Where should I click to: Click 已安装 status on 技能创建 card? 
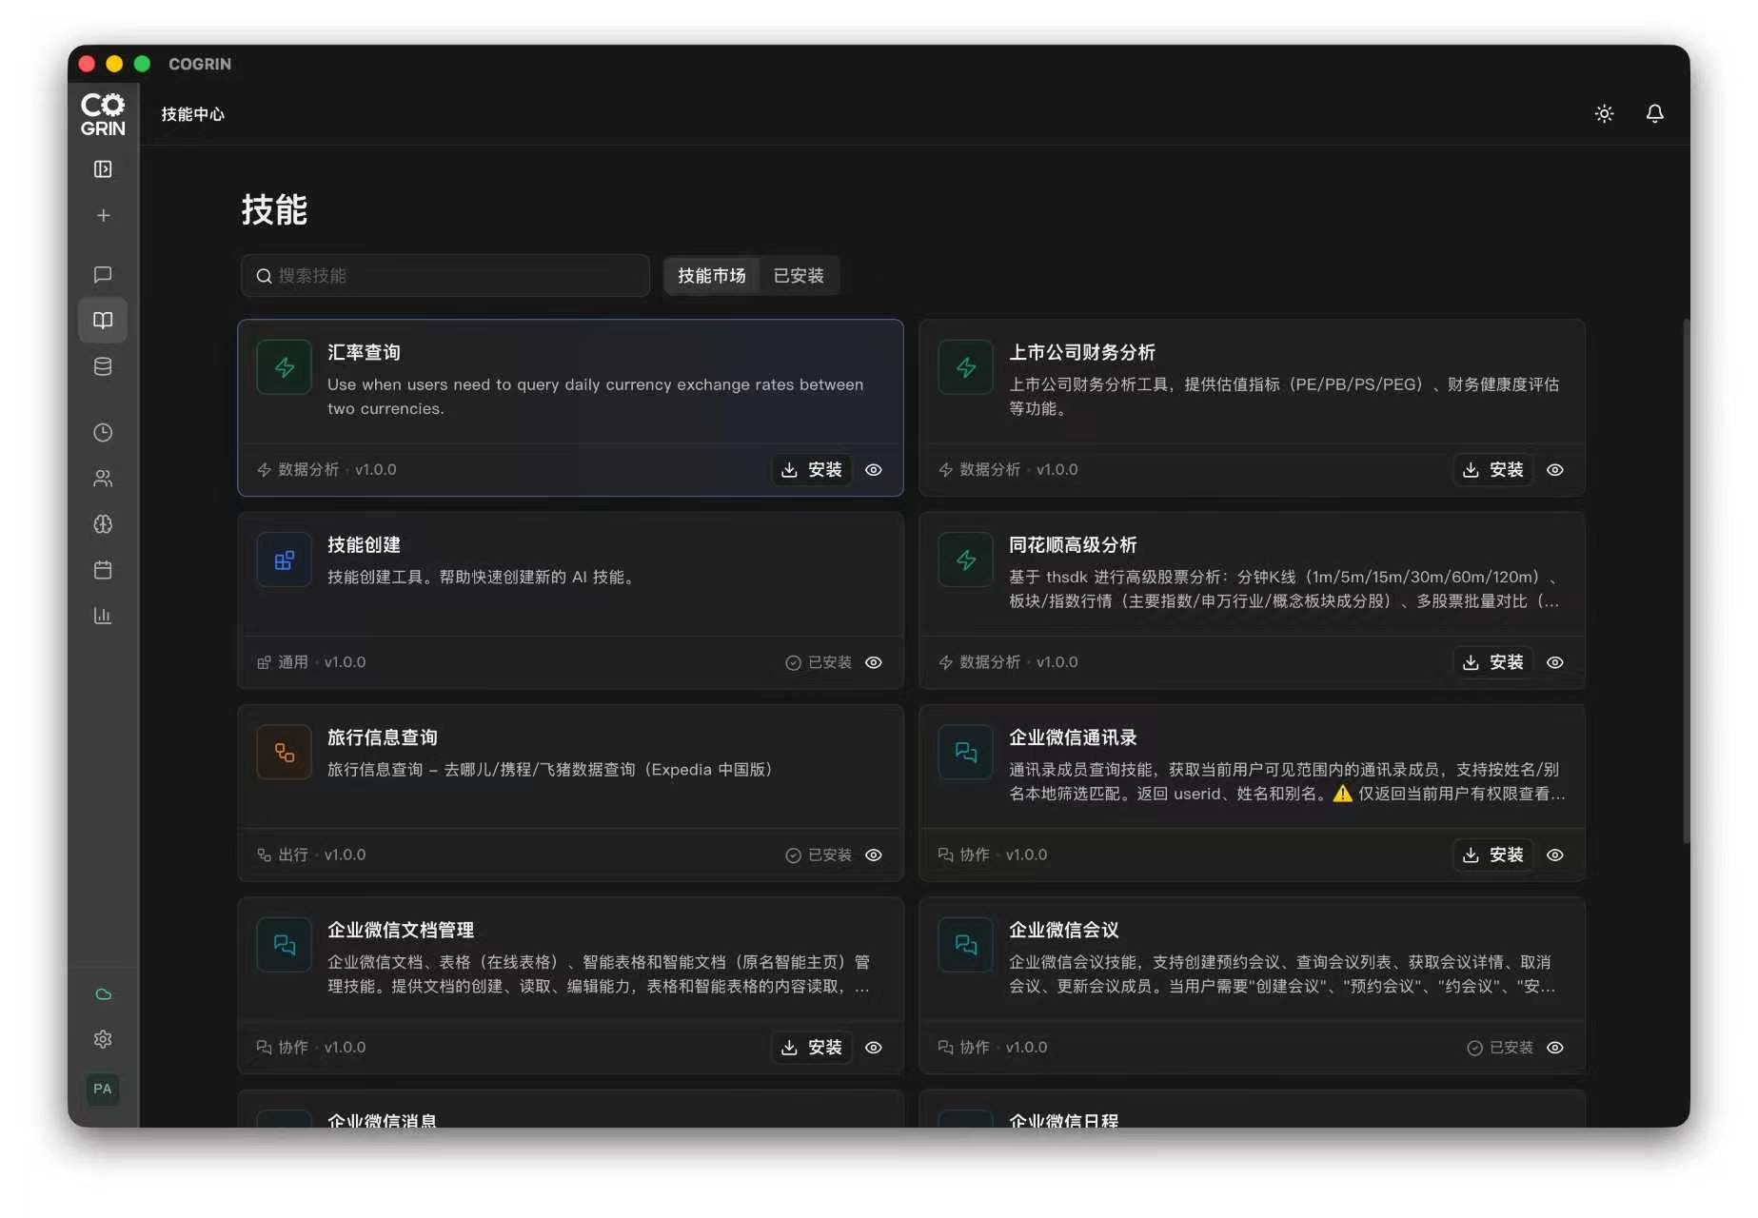[819, 662]
